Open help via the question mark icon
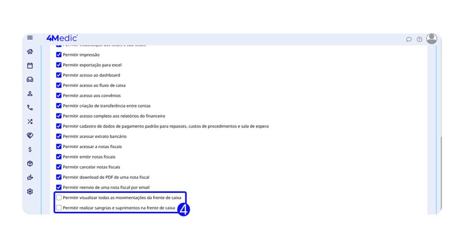This screenshot has height=248, width=464. (x=420, y=39)
